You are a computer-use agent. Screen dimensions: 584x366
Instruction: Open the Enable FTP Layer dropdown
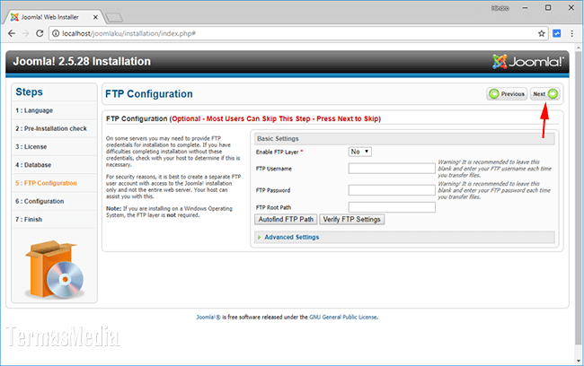[x=359, y=152]
